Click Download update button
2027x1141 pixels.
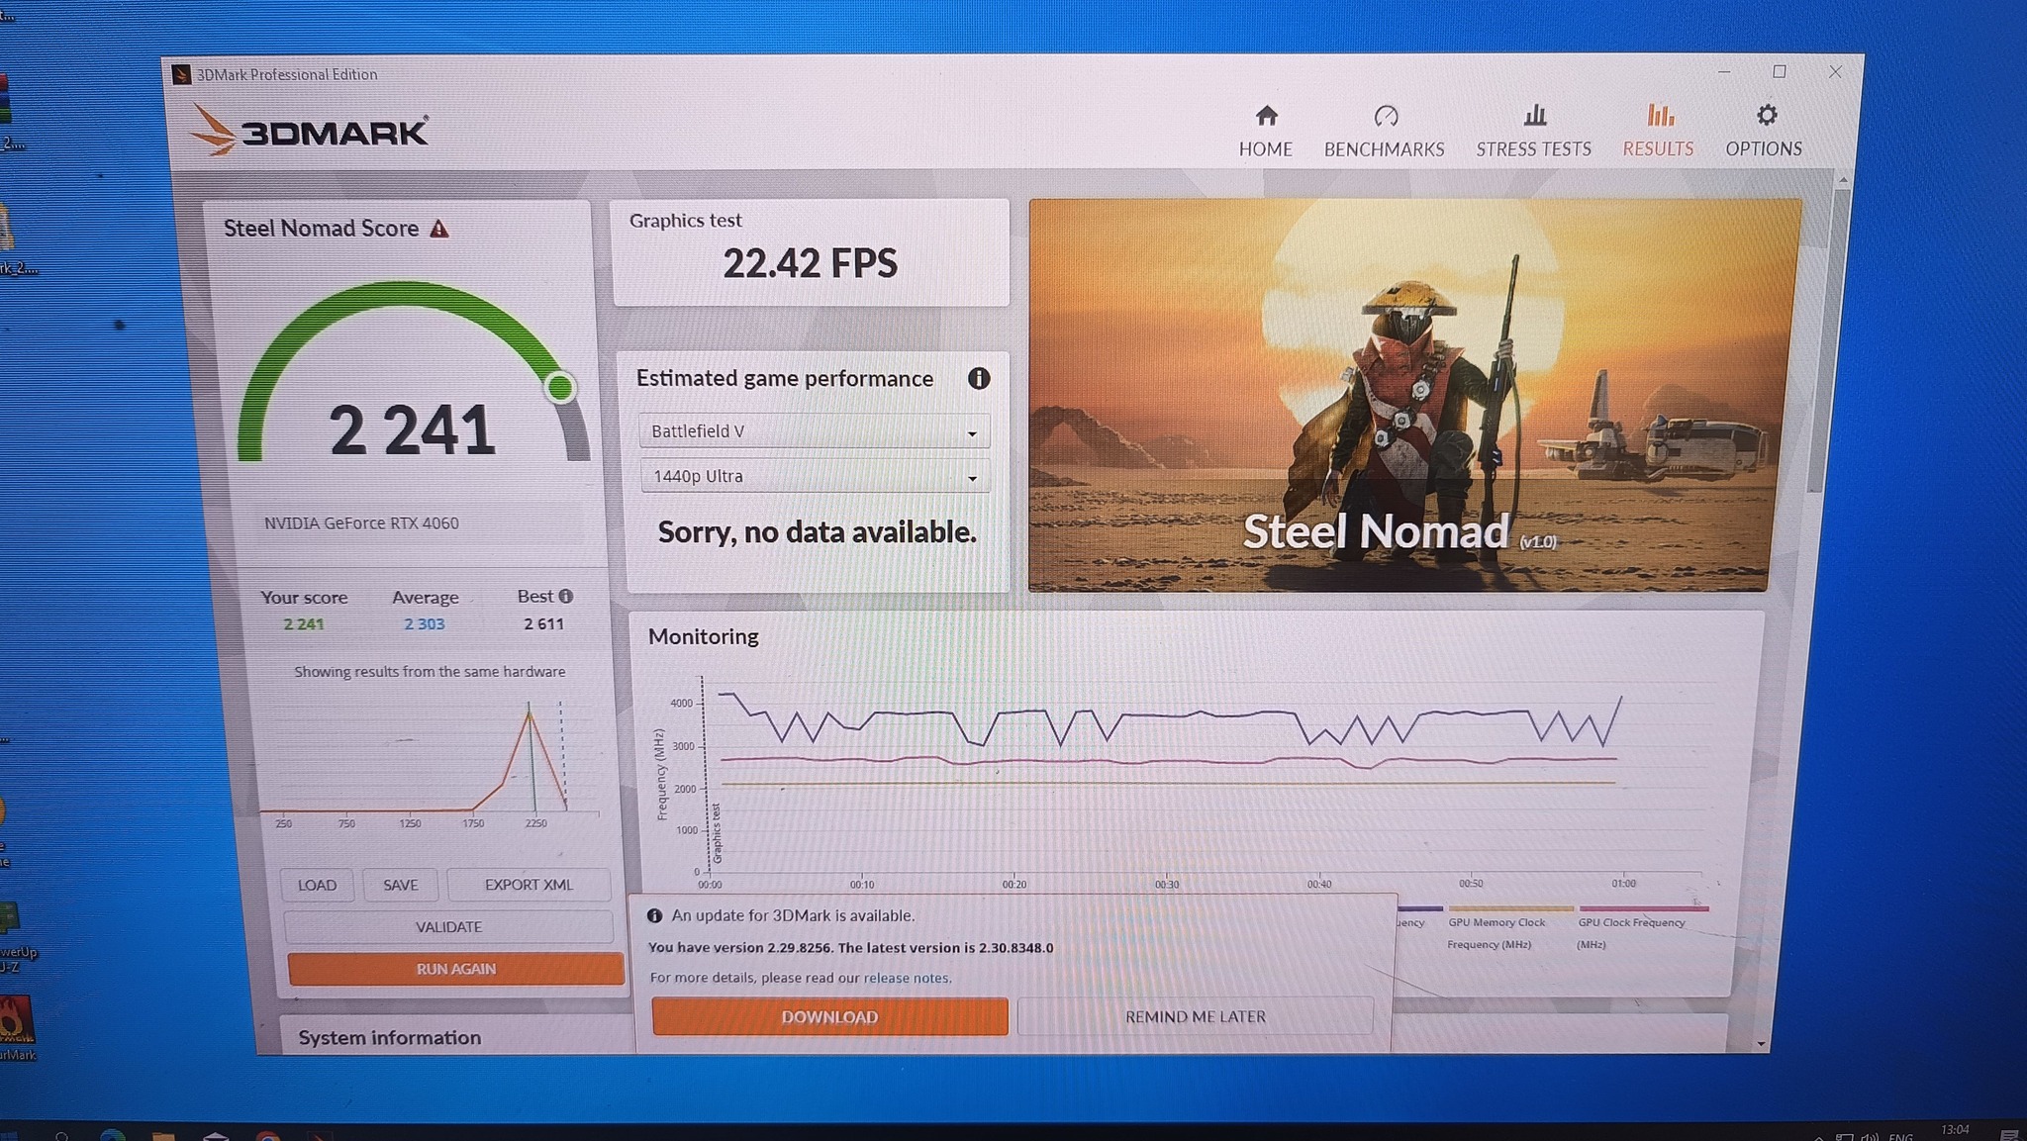tap(829, 1017)
